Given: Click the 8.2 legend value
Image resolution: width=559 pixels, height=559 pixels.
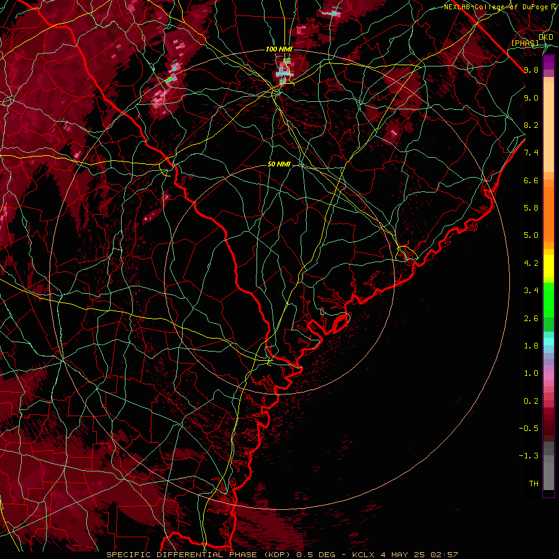Looking at the screenshot, I should 531,125.
